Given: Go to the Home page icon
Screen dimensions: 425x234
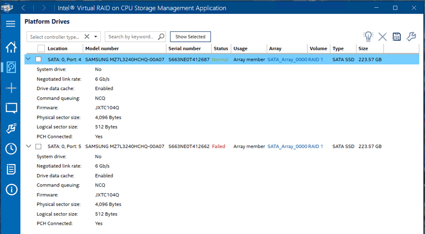Looking at the screenshot, I should (11, 47).
